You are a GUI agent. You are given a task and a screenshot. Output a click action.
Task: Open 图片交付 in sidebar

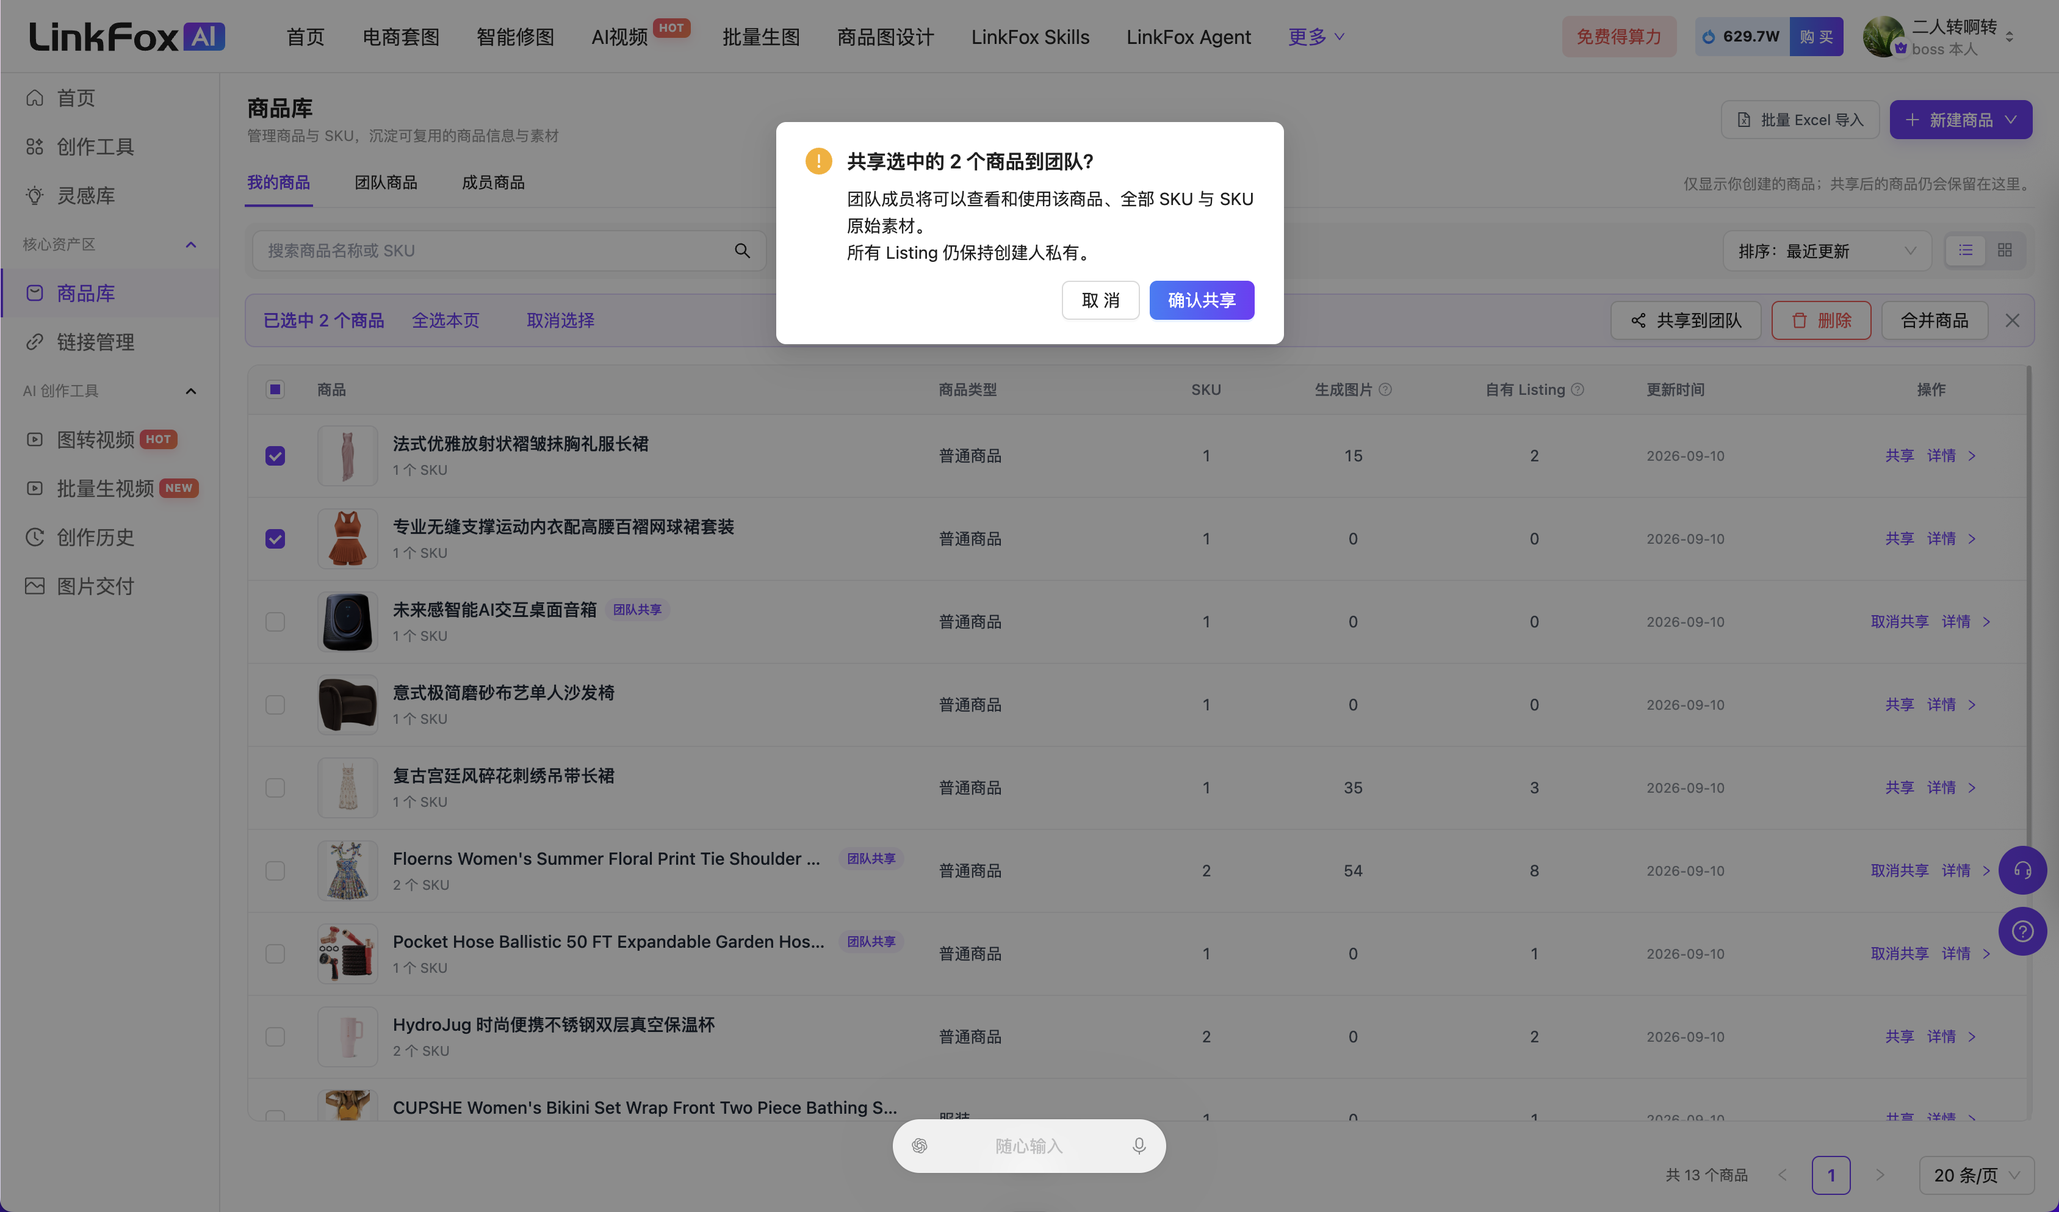109,586
